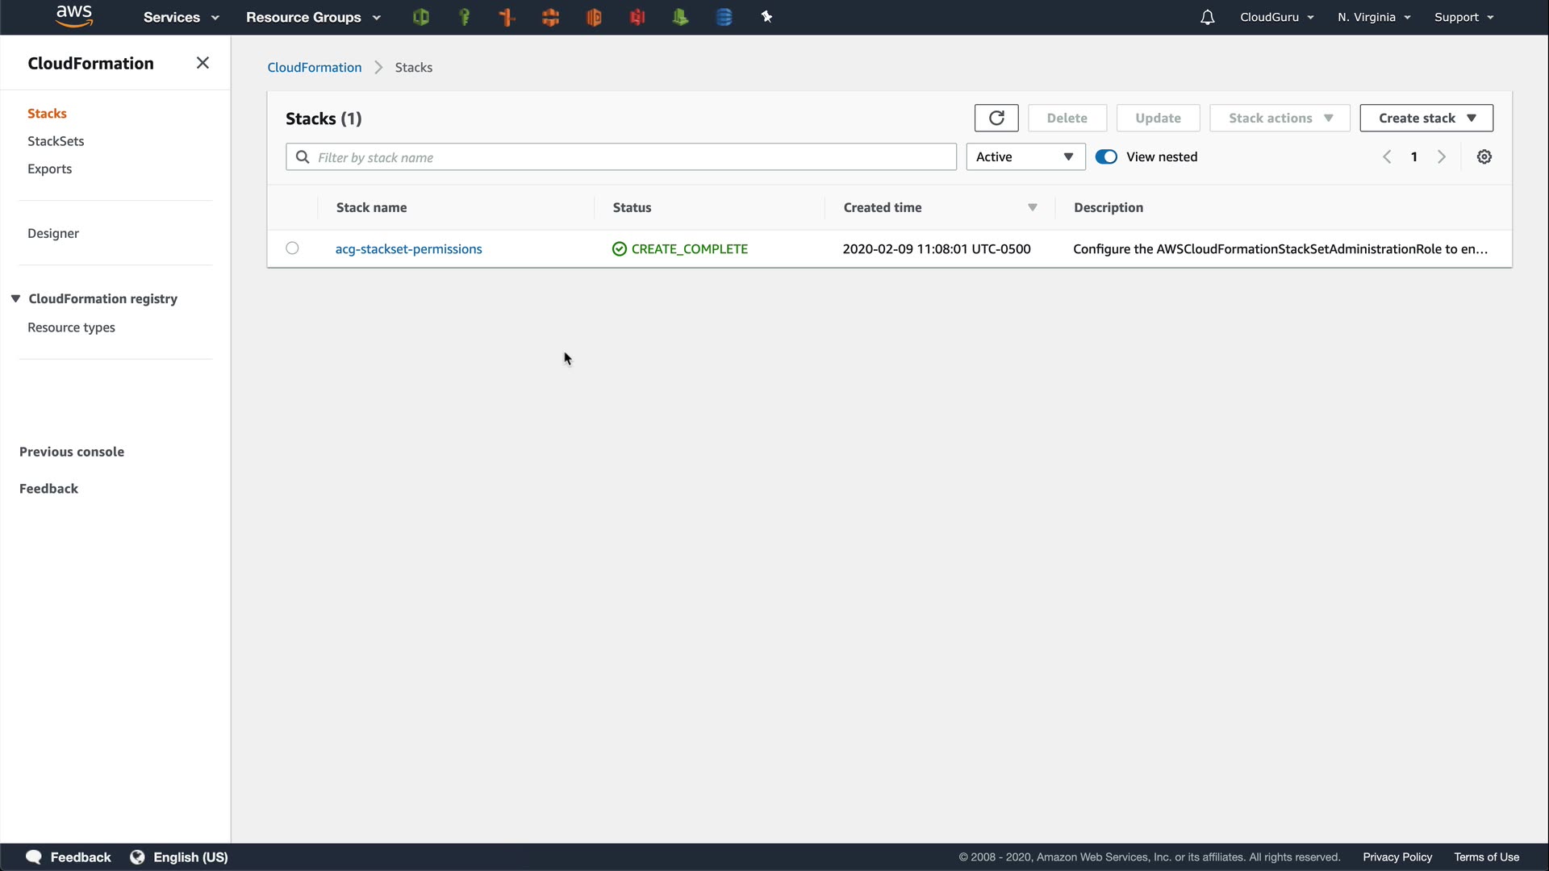The width and height of the screenshot is (1549, 871).
Task: Toggle the View nested switch
Action: click(x=1106, y=157)
